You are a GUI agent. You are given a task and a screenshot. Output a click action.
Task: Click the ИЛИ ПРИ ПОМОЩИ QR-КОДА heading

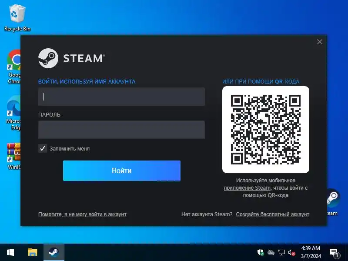pos(261,82)
